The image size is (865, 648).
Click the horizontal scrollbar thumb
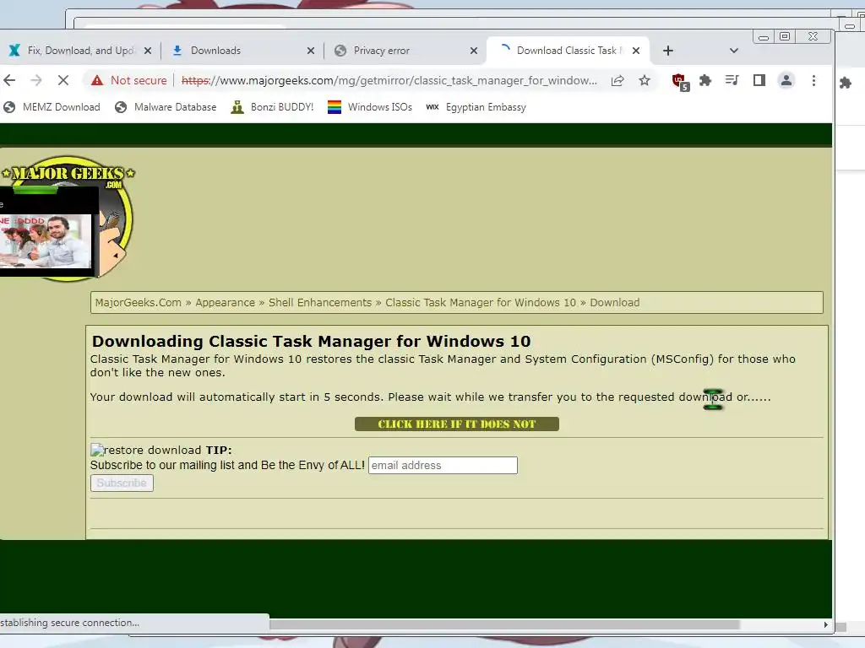pyautogui.click(x=504, y=625)
